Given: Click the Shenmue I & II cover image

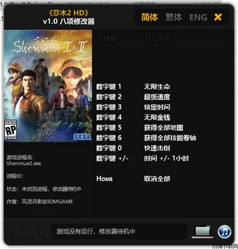Looking at the screenshot, I should click(48, 86).
